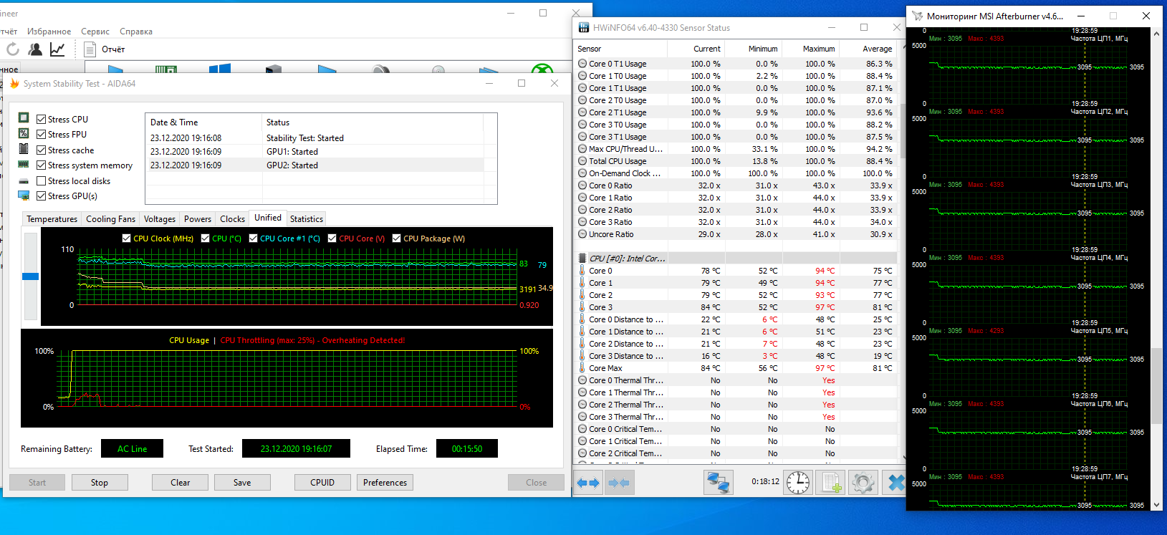Switch to the Cooling Fans tab
This screenshot has height=535, width=1167.
[110, 219]
